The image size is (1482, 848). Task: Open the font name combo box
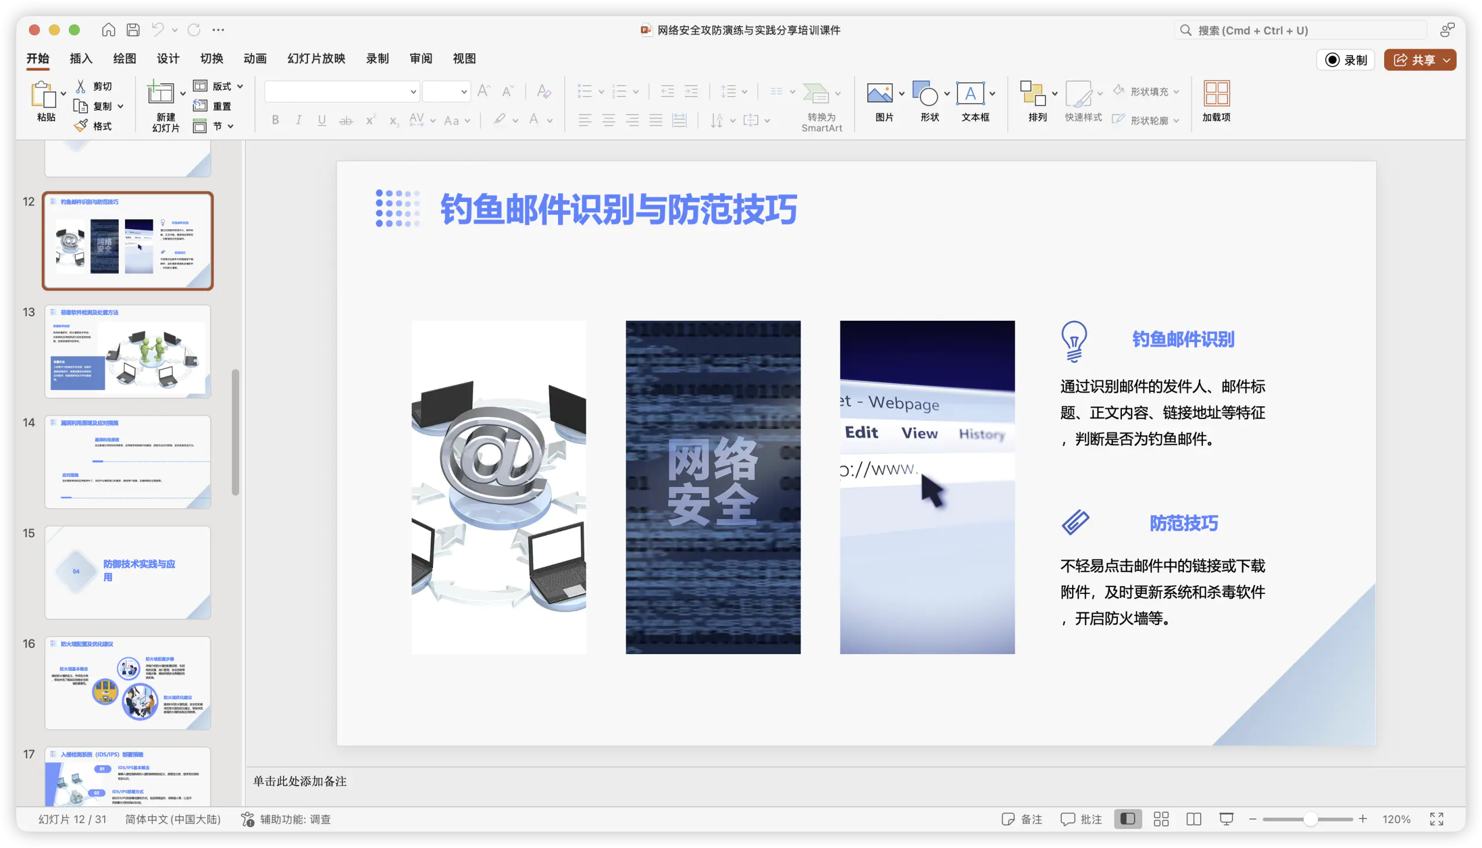(342, 91)
